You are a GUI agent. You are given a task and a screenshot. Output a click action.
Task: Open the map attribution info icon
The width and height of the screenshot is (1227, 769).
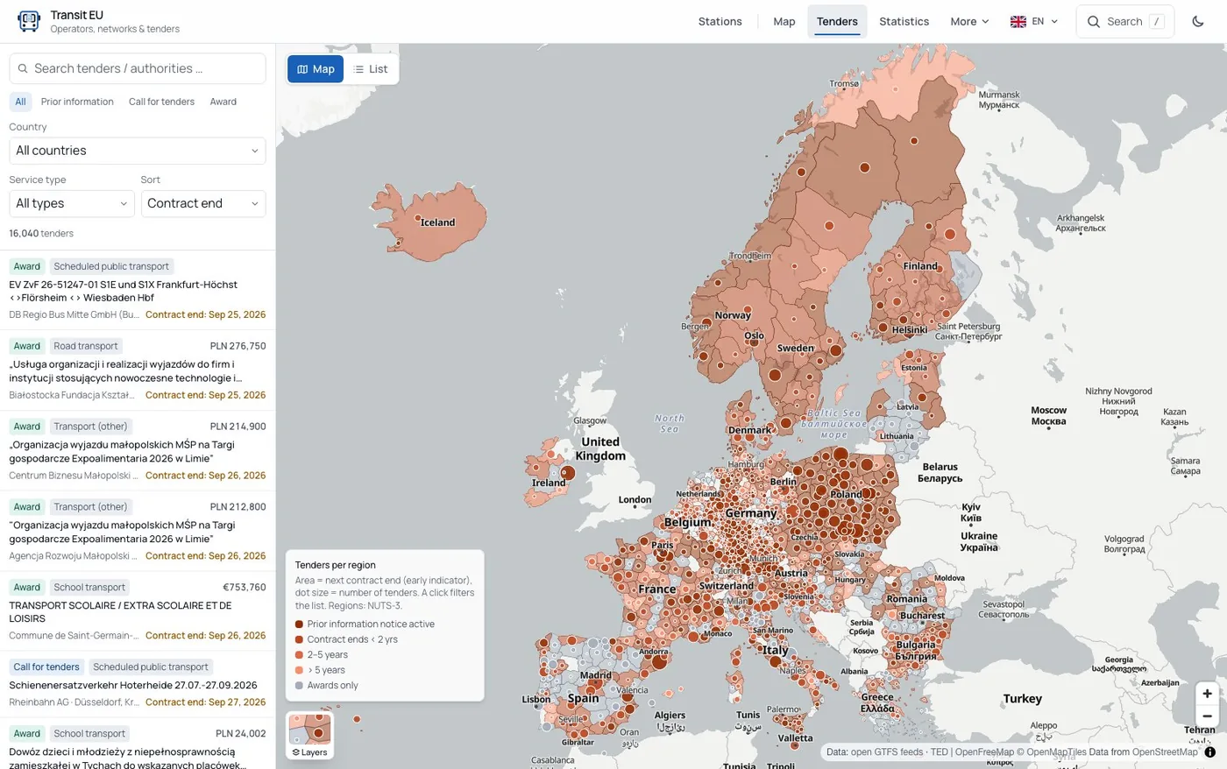[x=1210, y=751]
